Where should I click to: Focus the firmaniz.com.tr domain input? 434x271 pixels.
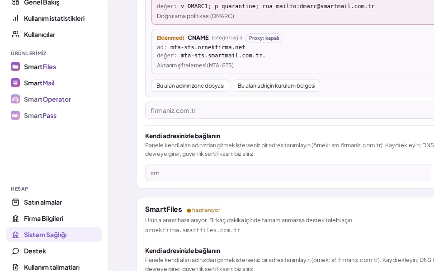click(x=289, y=110)
